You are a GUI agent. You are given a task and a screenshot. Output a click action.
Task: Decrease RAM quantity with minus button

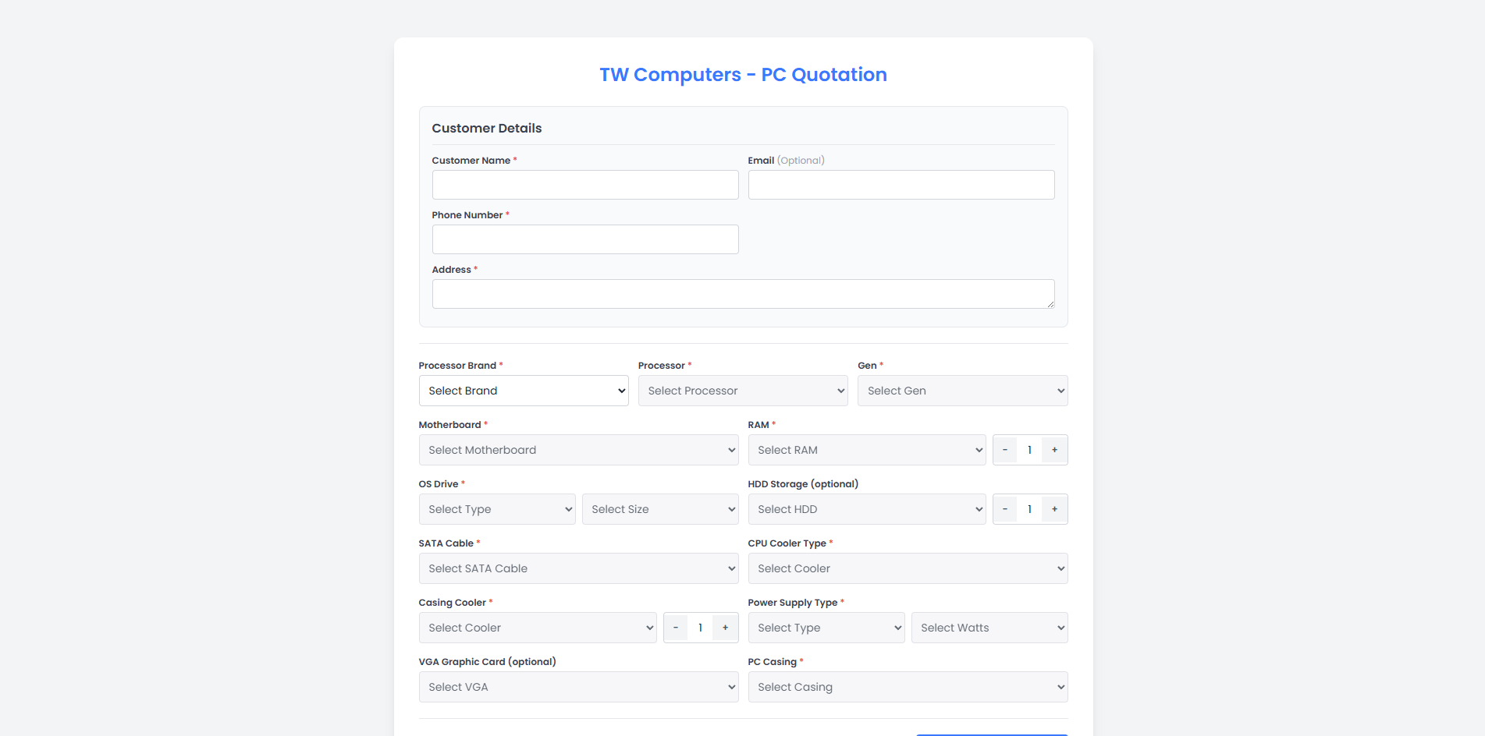(1005, 450)
